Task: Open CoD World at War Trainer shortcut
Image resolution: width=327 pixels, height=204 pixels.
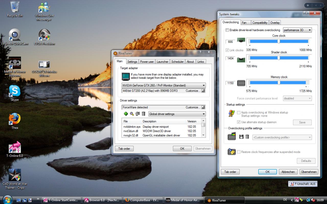Action: pyautogui.click(x=15, y=179)
